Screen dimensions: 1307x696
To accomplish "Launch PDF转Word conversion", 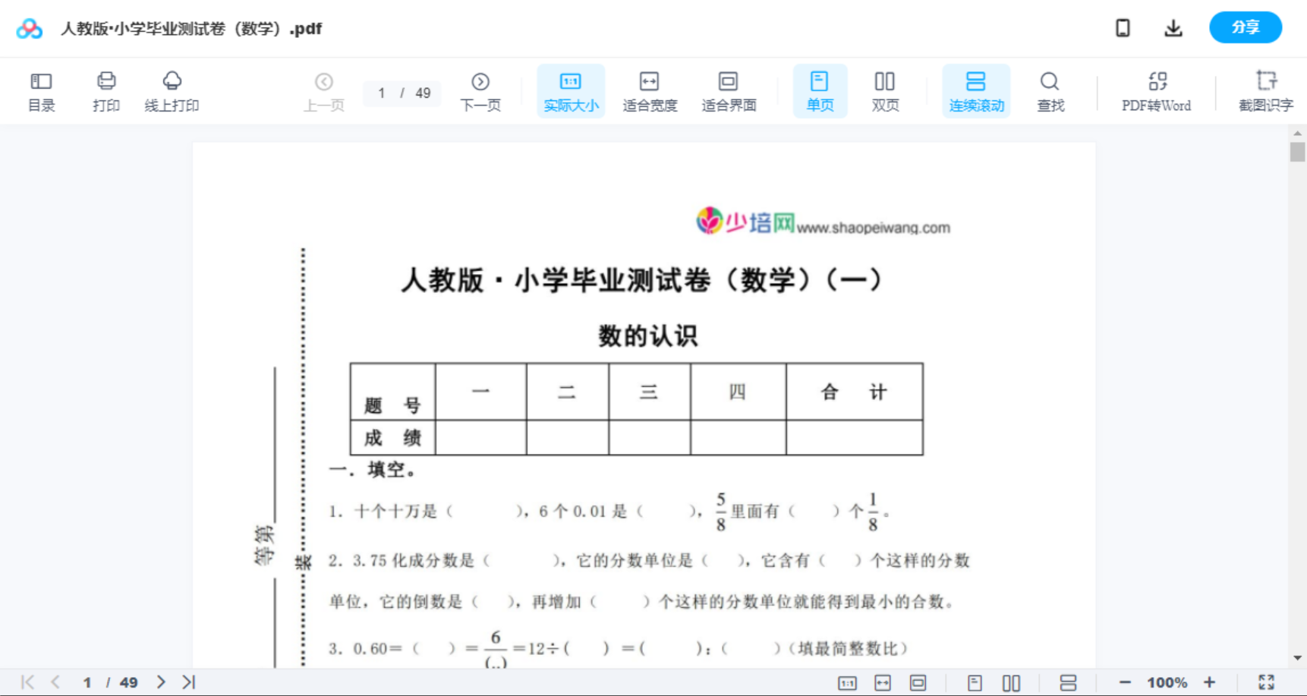I will point(1156,91).
